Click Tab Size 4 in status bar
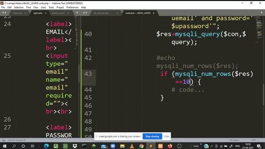This screenshot has width=265, height=149. (234, 140)
